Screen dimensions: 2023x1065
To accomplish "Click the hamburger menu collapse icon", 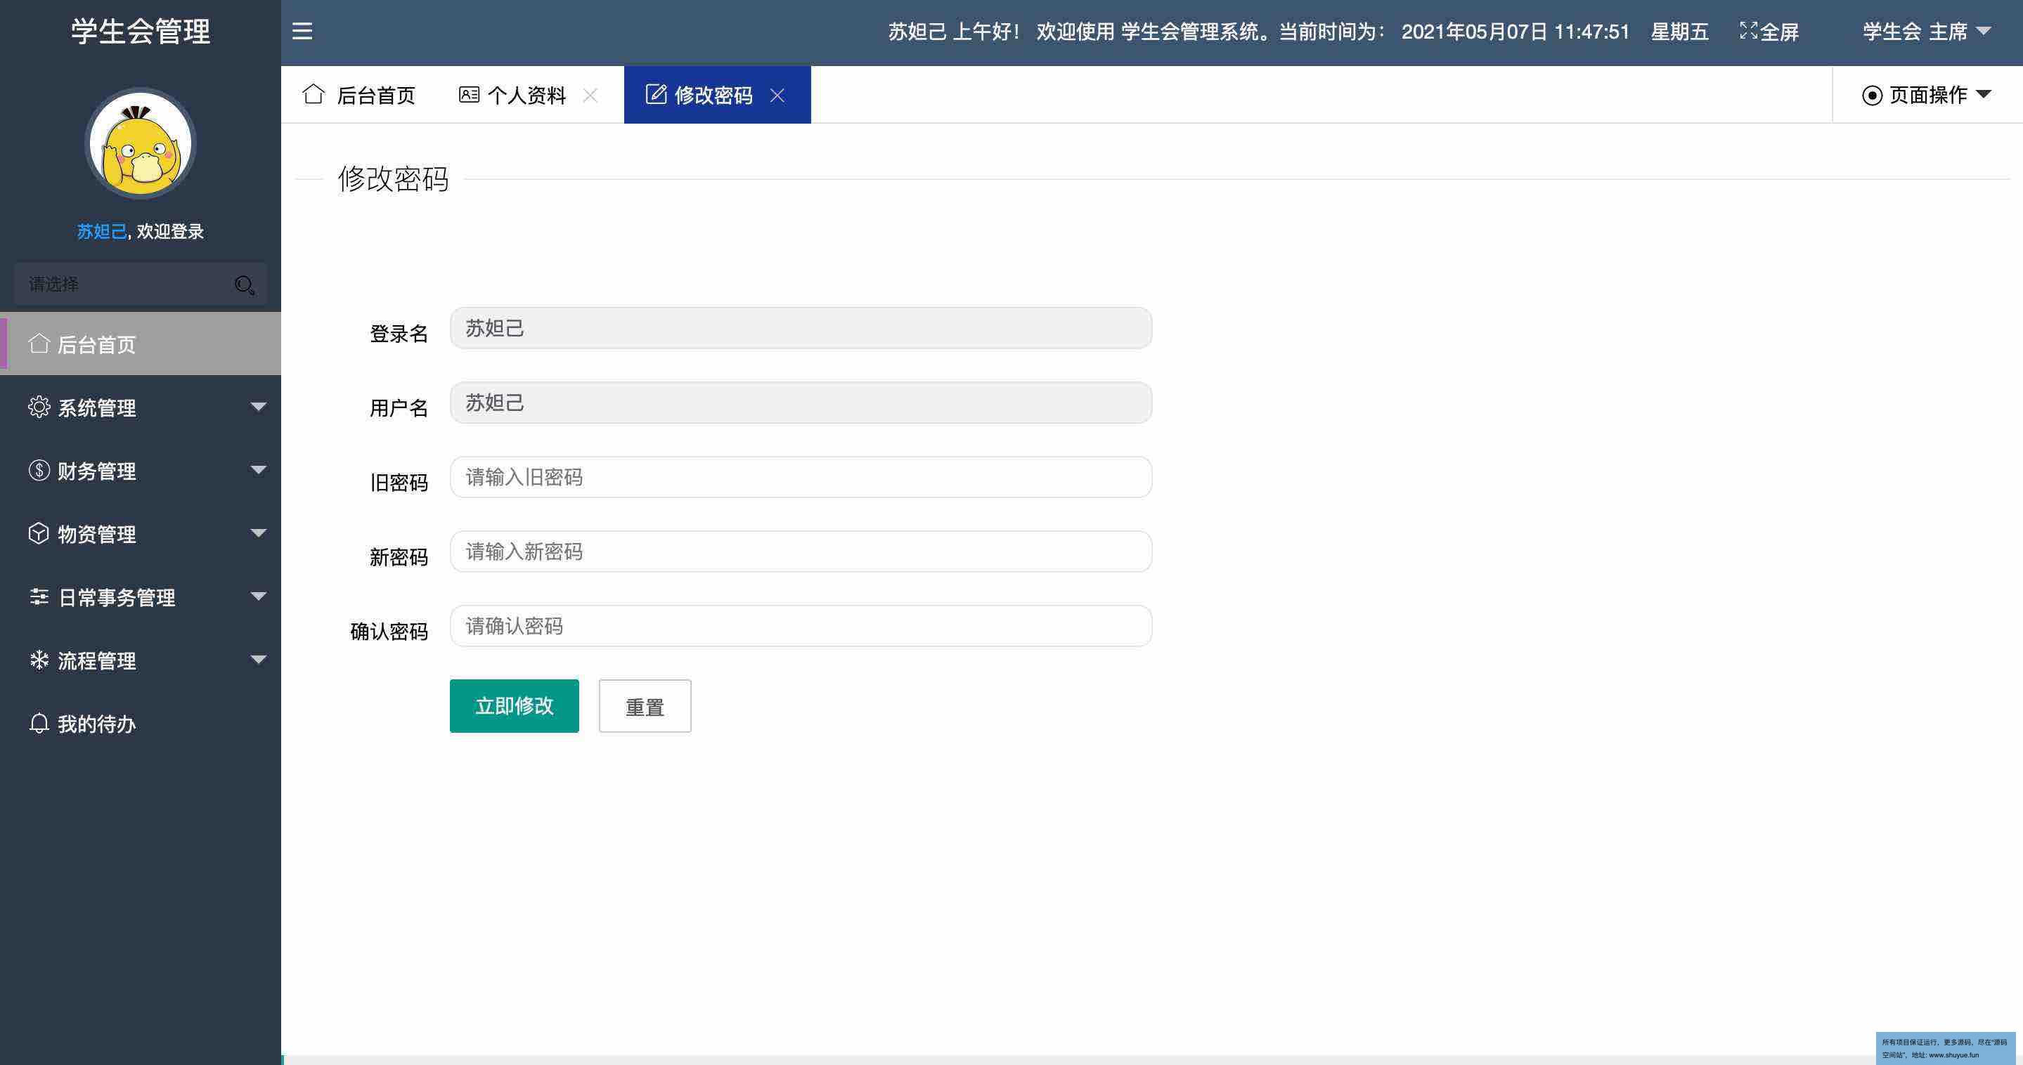I will click(x=302, y=32).
